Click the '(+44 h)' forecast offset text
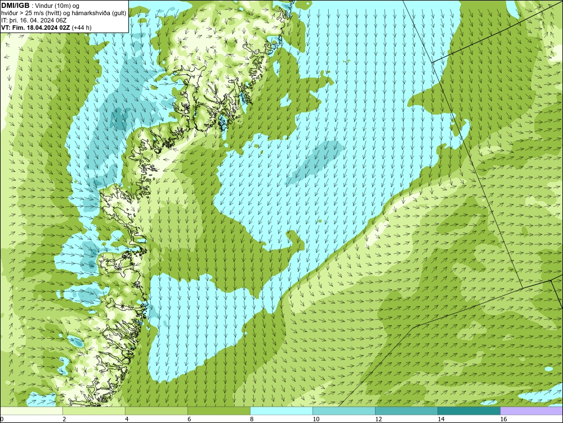This screenshot has height=423, width=563. click(82, 28)
